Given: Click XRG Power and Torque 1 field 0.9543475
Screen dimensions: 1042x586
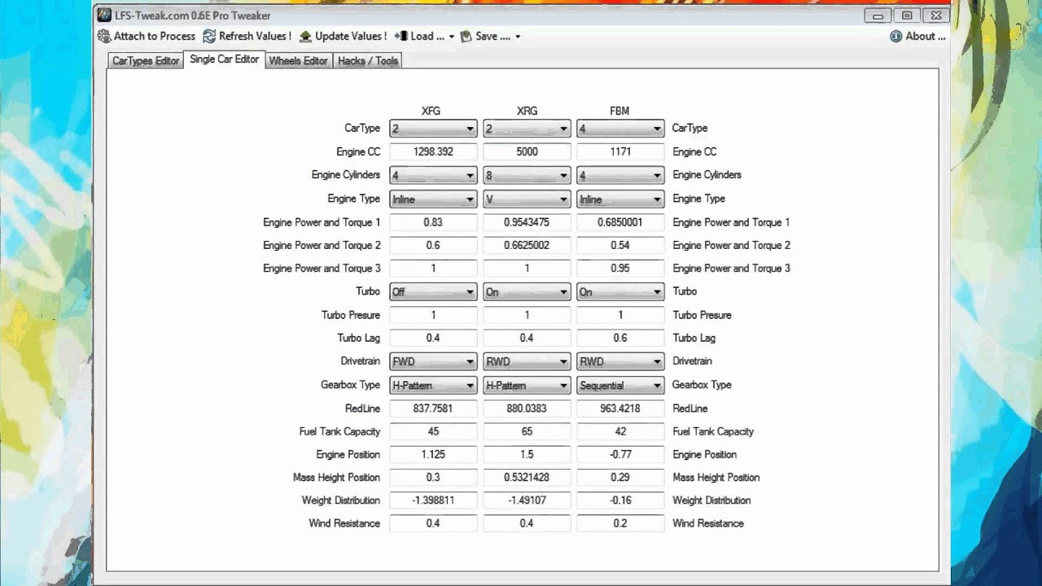Looking at the screenshot, I should coord(527,222).
